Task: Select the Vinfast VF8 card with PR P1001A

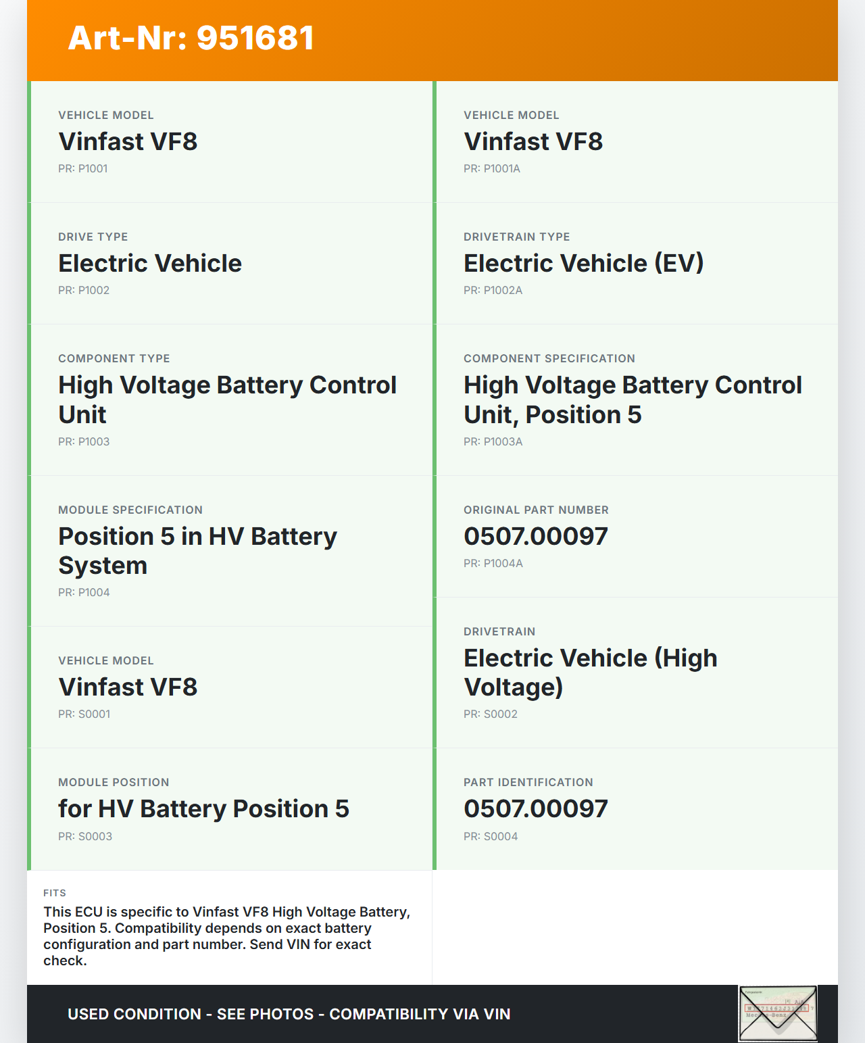Action: (635, 142)
